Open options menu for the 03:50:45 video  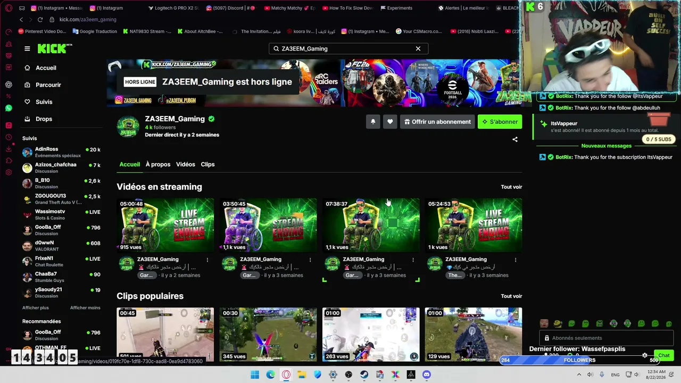click(x=310, y=260)
